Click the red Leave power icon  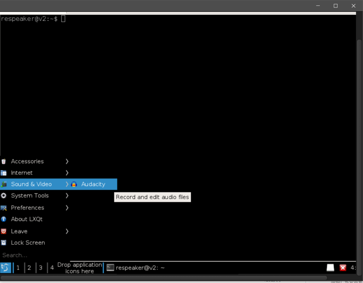pyautogui.click(x=4, y=231)
